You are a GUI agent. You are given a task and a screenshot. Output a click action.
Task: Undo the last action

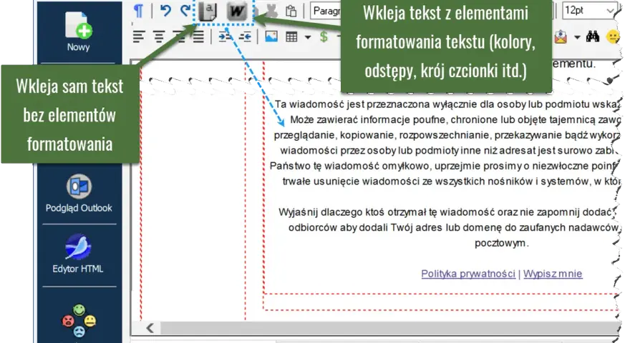(x=165, y=11)
